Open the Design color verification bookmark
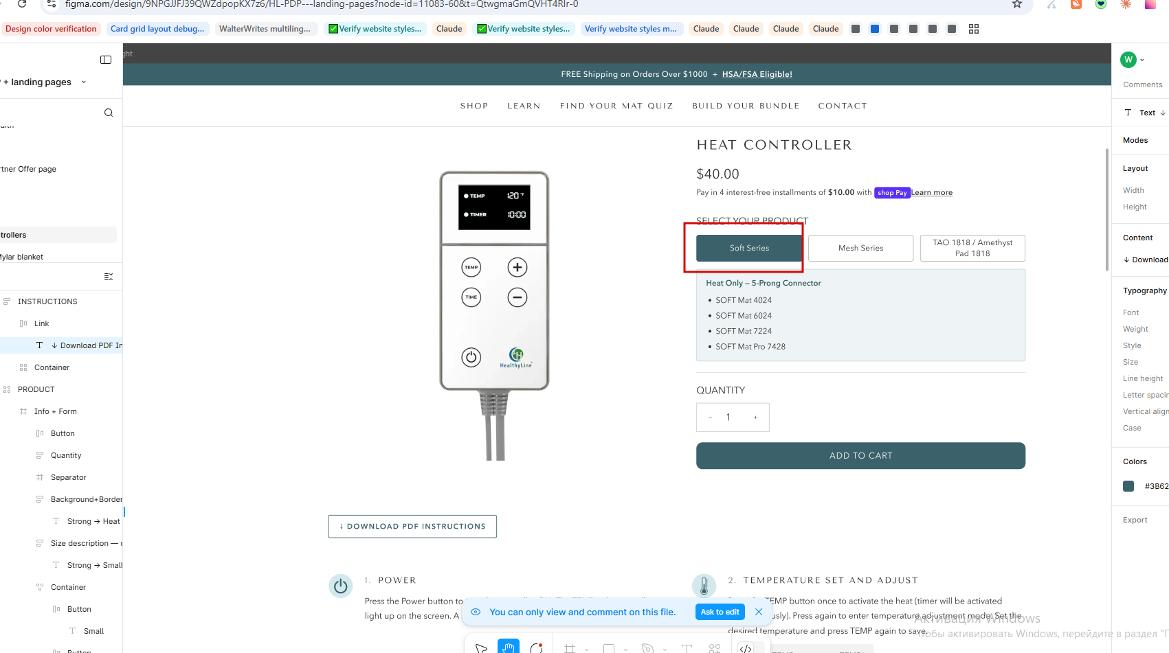 (x=51, y=29)
